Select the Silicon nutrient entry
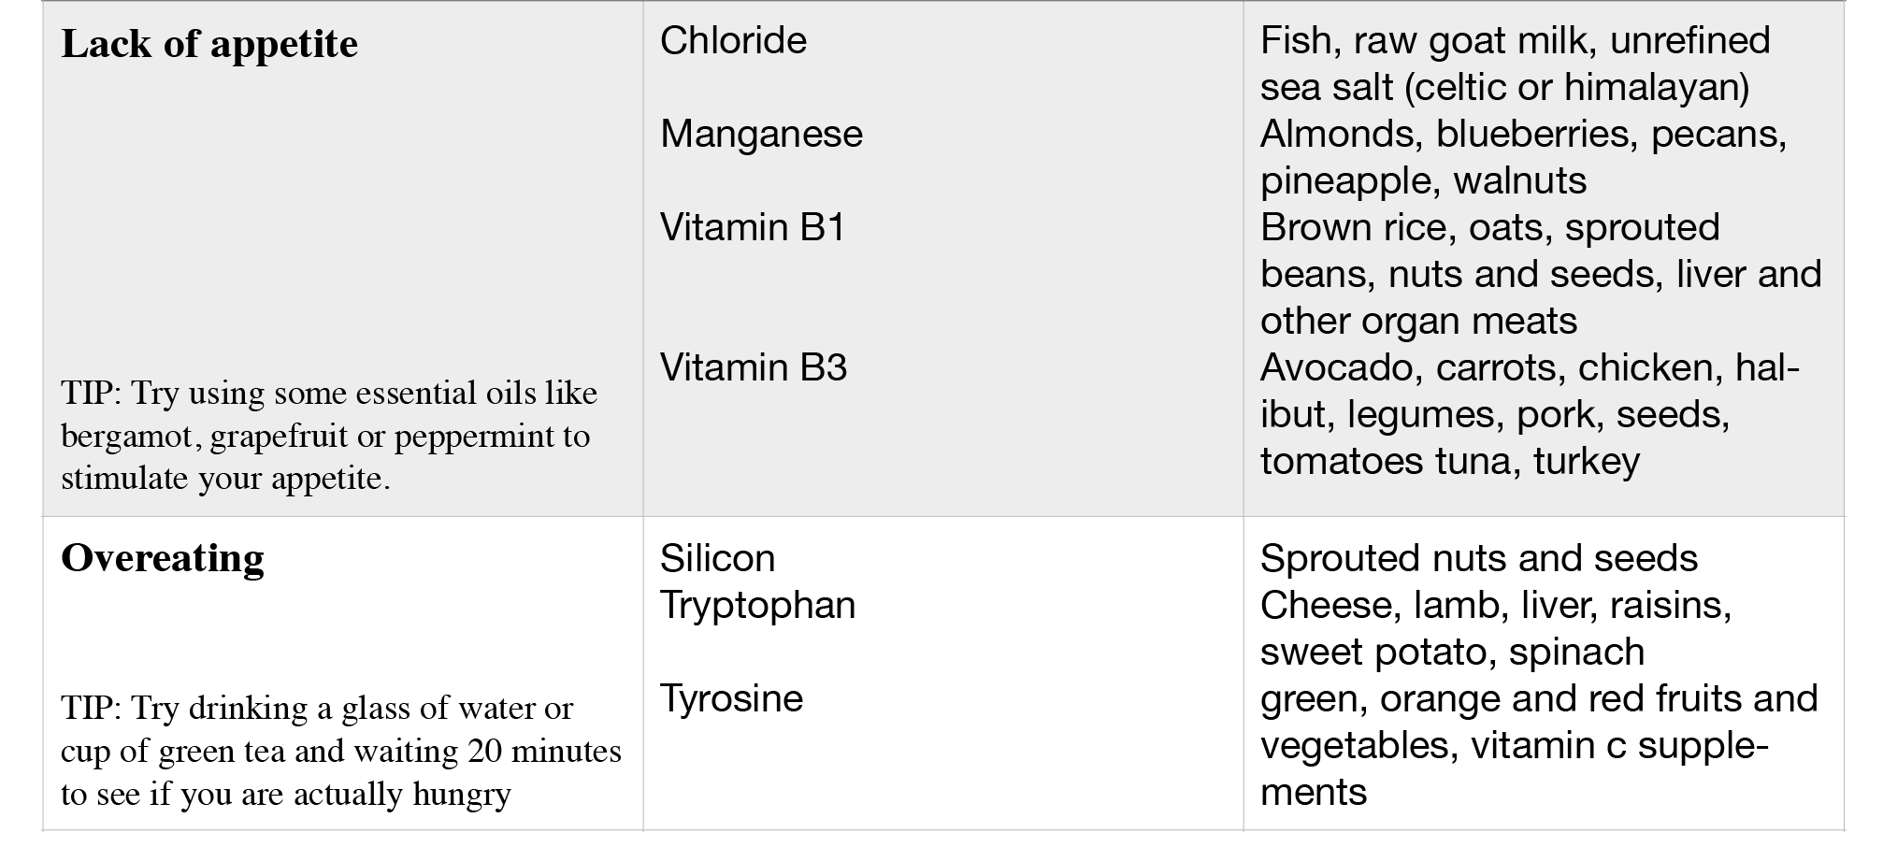1883x861 pixels. 718,558
